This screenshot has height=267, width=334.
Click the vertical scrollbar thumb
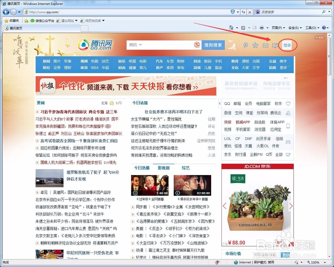click(330, 56)
